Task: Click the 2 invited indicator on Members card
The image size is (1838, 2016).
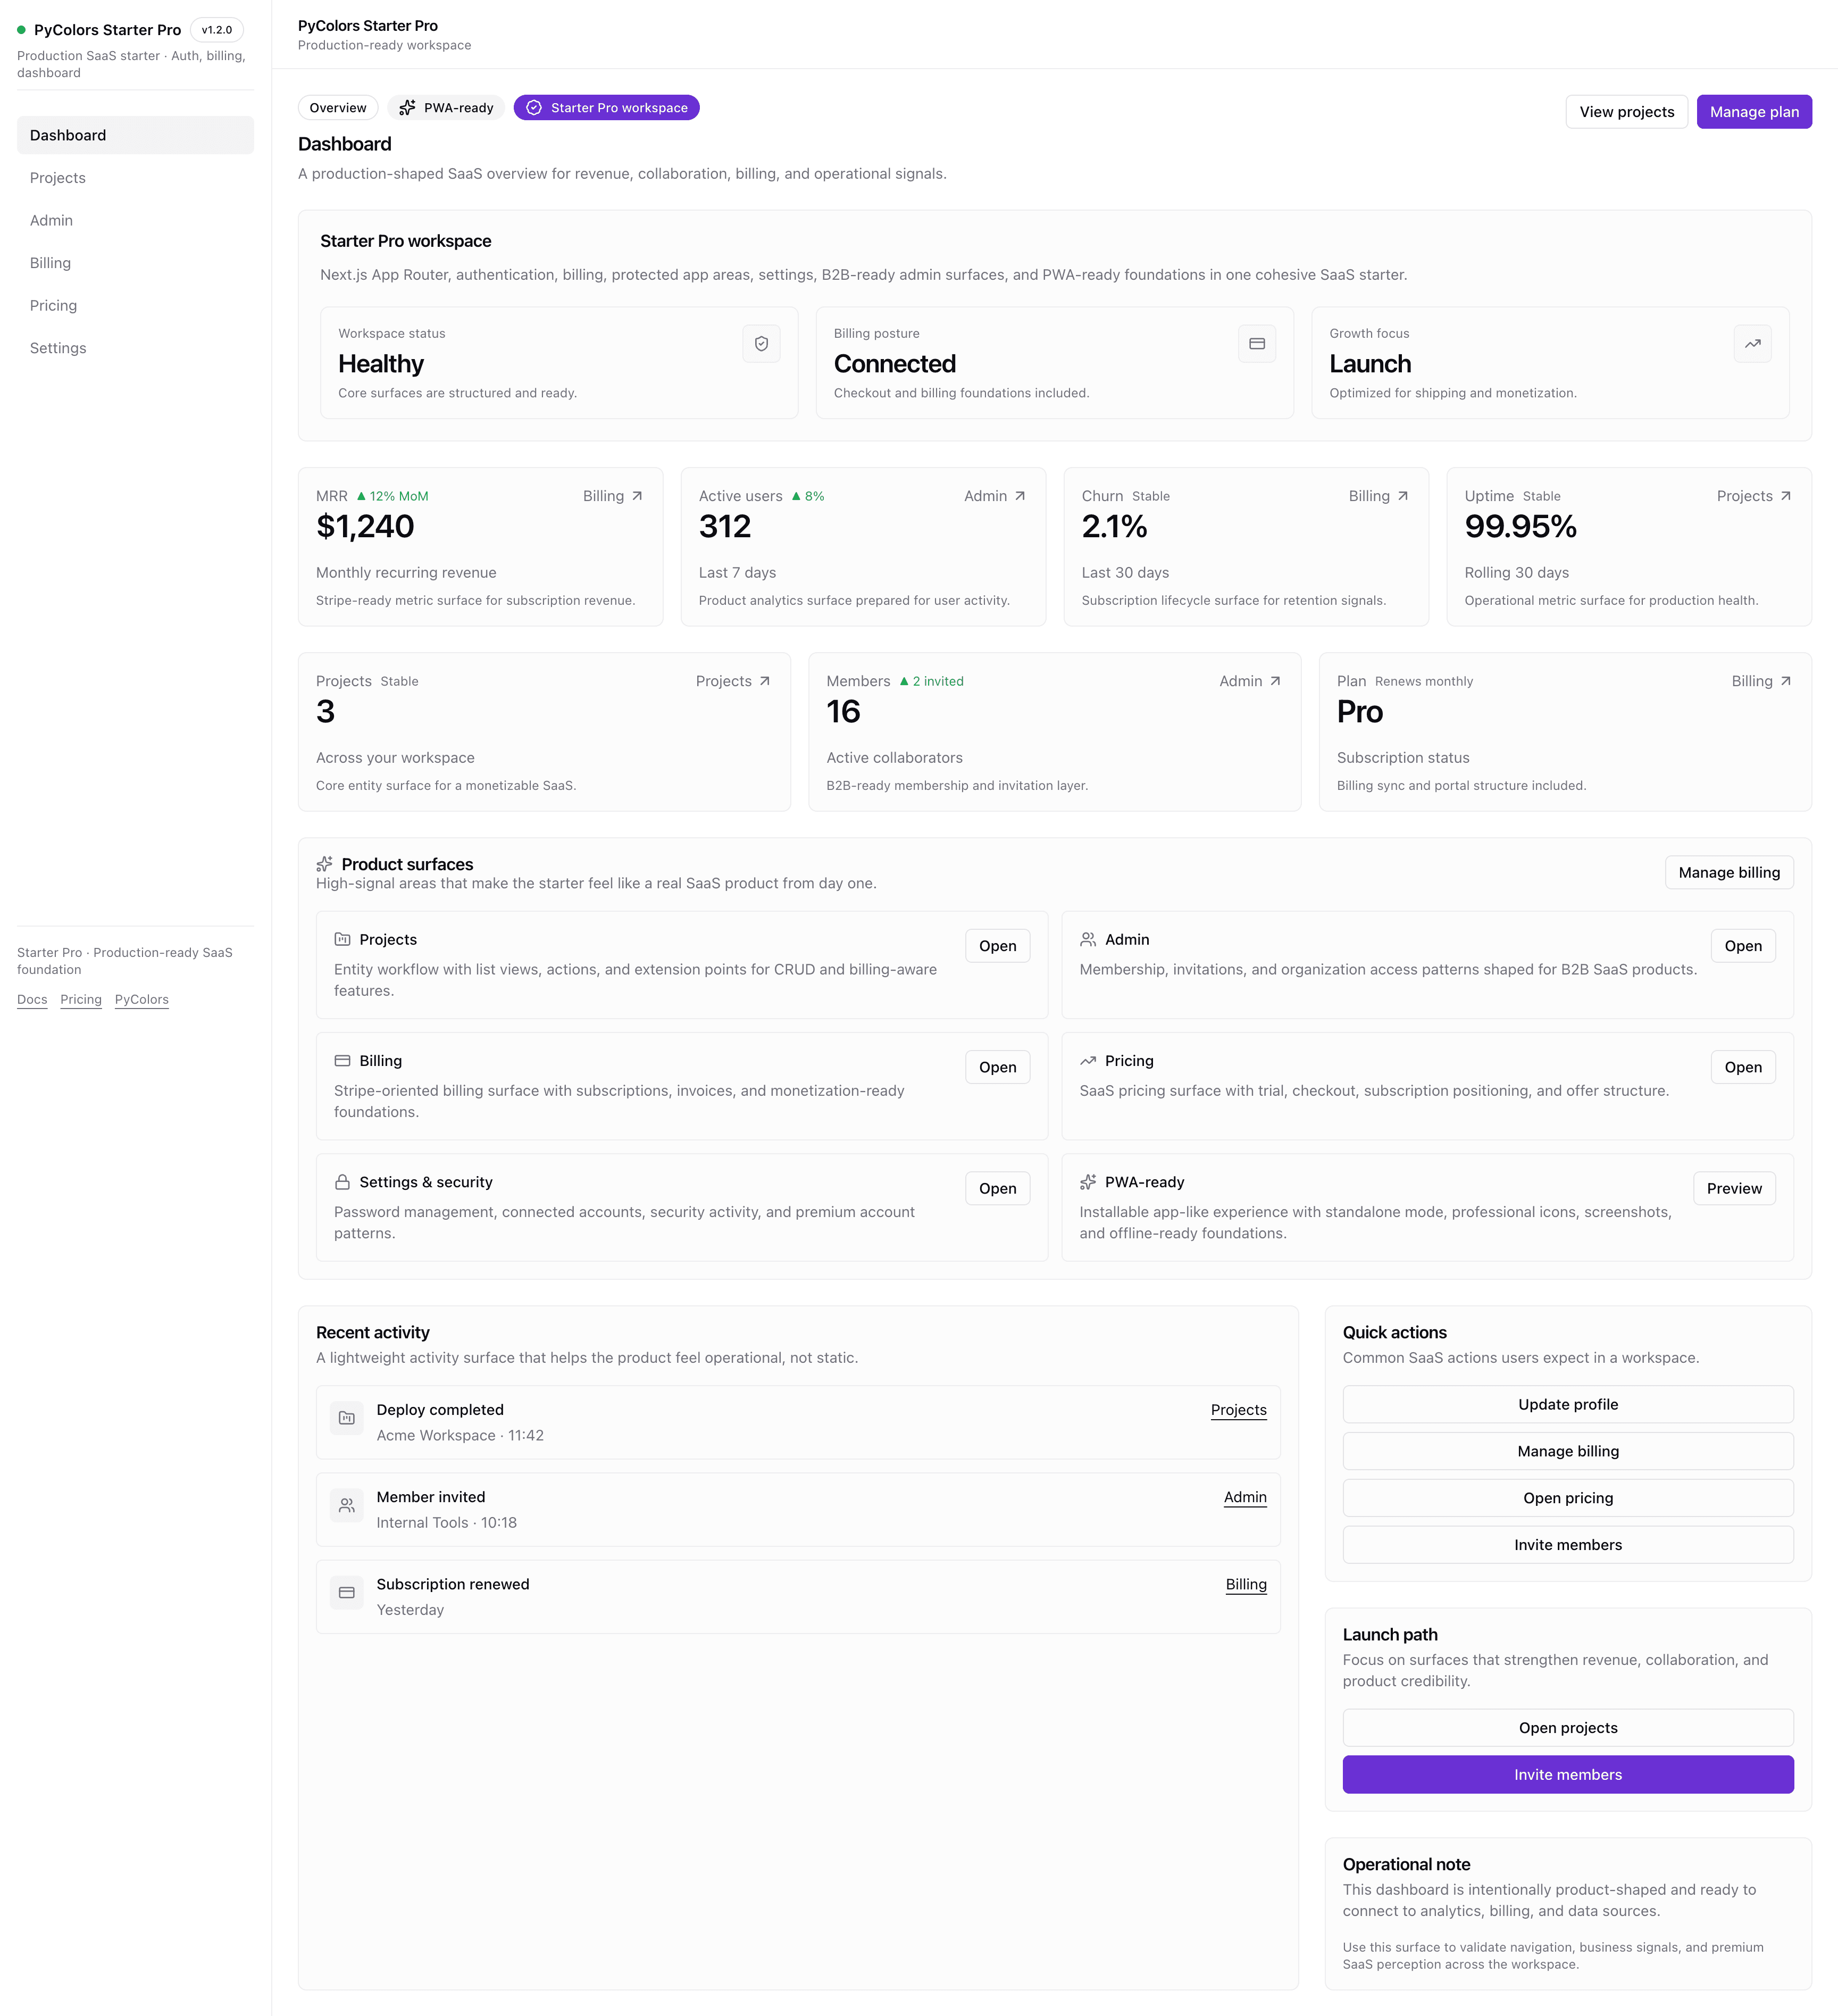Action: point(931,681)
